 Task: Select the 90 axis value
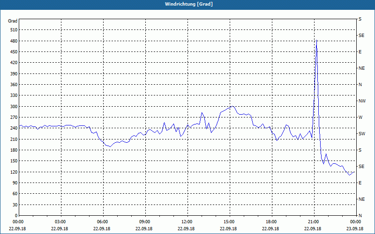click(15, 183)
